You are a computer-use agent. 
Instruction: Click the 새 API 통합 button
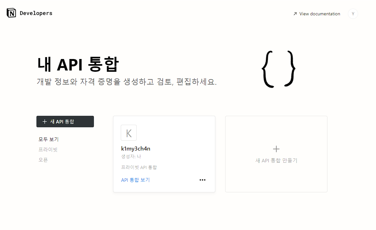click(x=65, y=122)
